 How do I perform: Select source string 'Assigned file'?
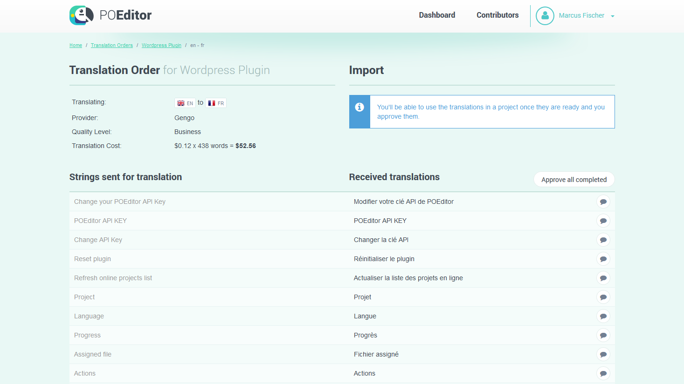pos(93,354)
